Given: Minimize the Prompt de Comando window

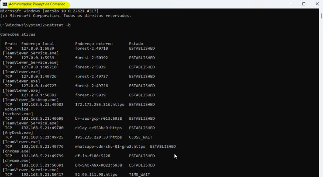Looking at the screenshot, I should 291,4.
